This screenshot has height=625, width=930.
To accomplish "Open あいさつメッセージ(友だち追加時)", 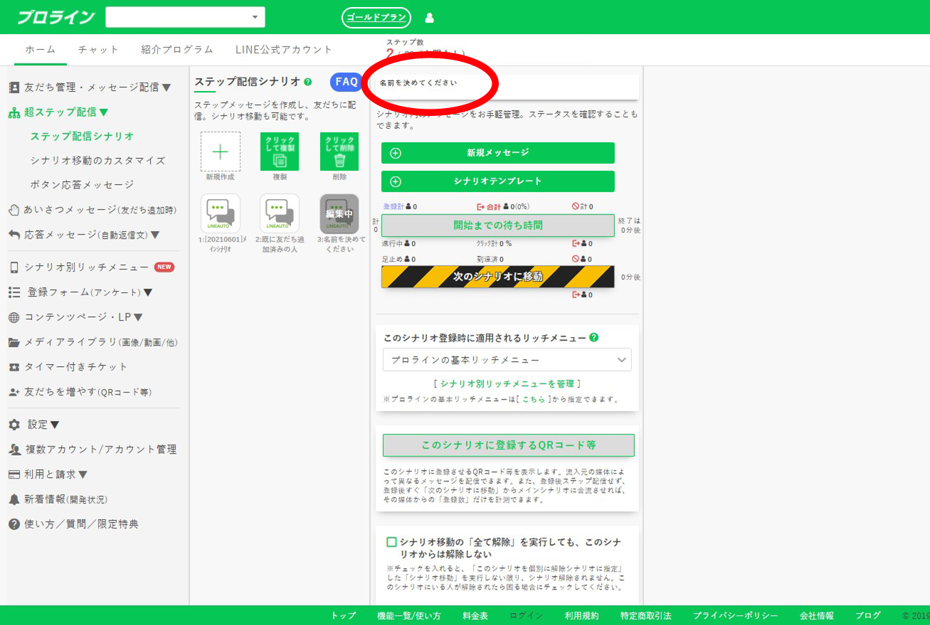I will coord(93,210).
